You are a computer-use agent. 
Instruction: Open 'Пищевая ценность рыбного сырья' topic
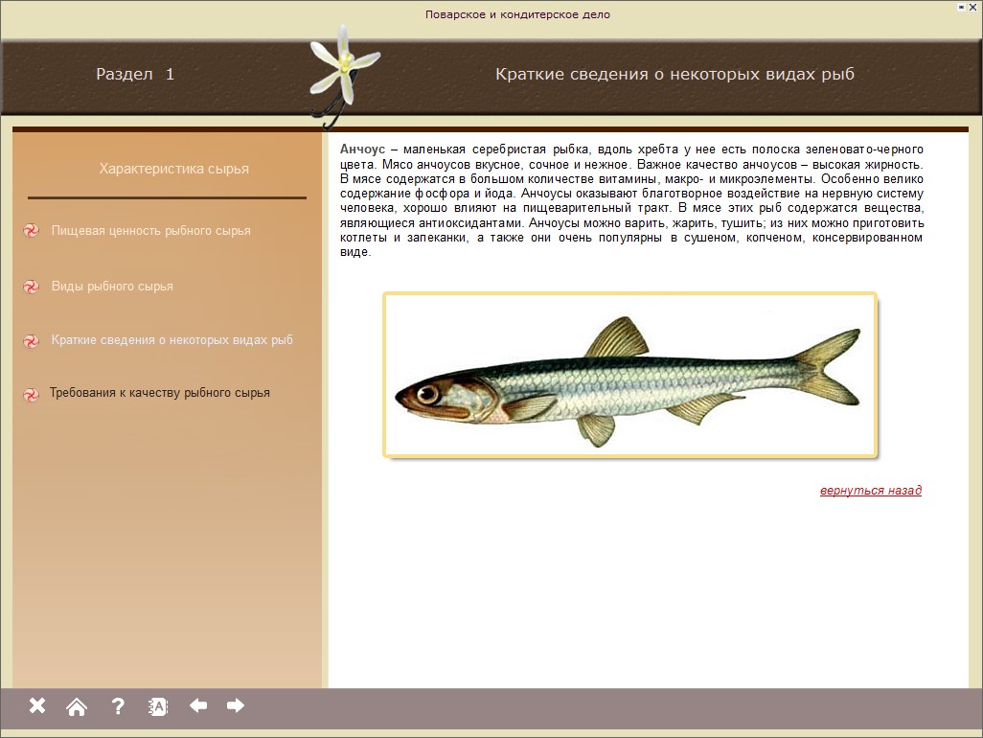(150, 231)
